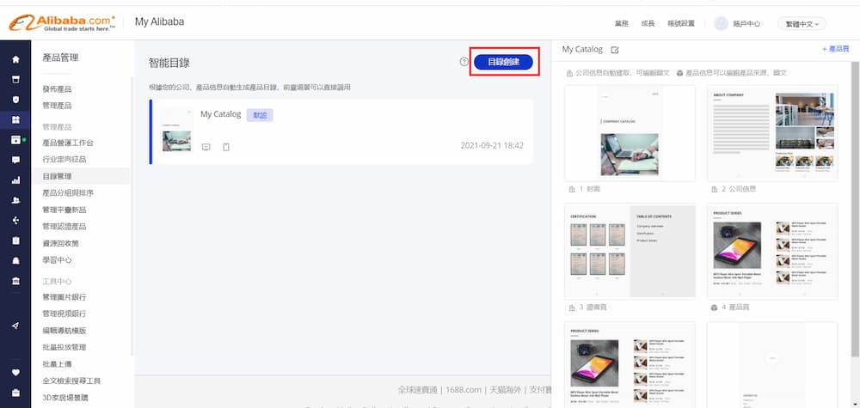
Task: Open the 繁體中文 language dropdown
Action: [x=802, y=23]
